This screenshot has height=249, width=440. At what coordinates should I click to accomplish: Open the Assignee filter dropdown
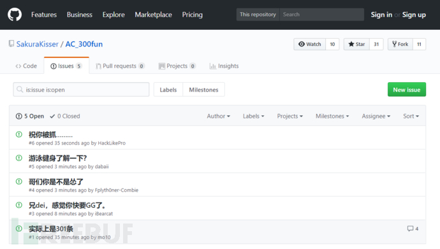(x=376, y=116)
